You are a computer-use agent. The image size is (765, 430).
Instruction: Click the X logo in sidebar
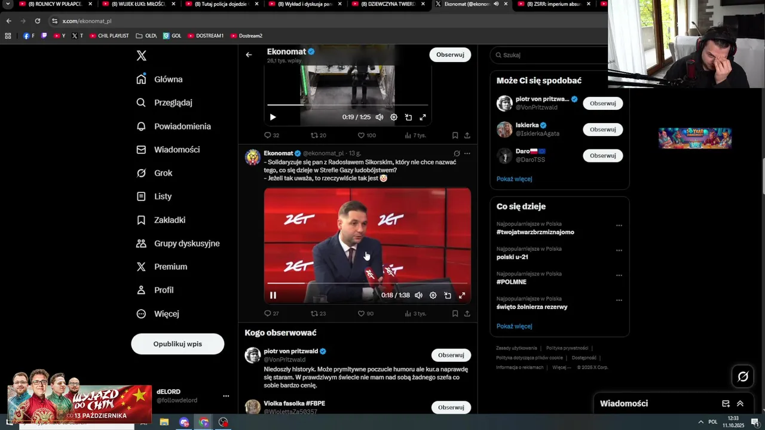click(x=141, y=56)
